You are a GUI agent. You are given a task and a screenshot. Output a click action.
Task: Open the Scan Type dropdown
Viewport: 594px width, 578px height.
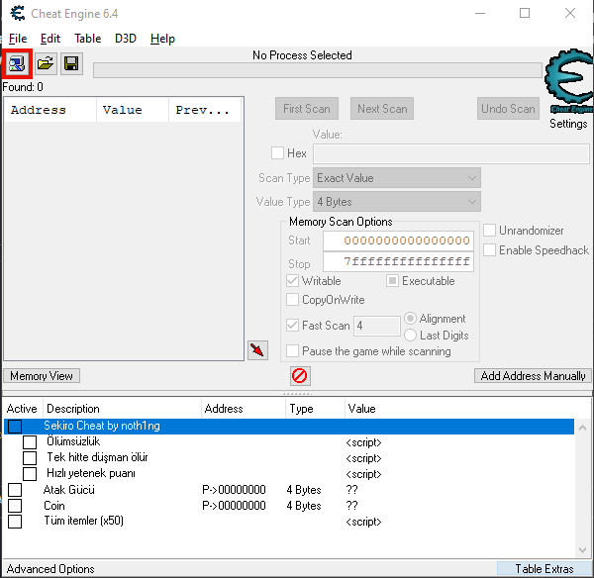point(397,178)
